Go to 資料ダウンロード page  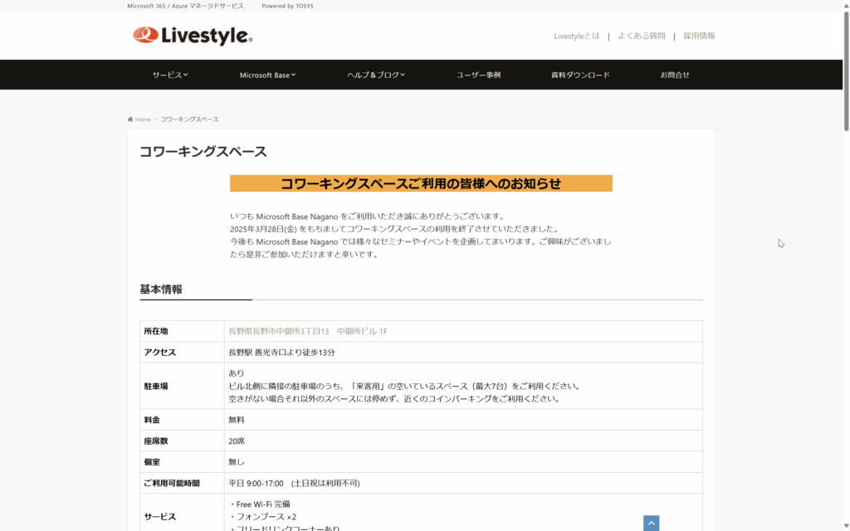tap(580, 75)
